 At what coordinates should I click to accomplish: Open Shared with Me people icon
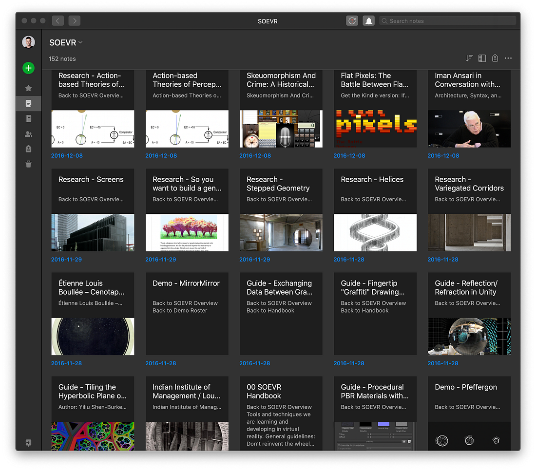tap(28, 134)
